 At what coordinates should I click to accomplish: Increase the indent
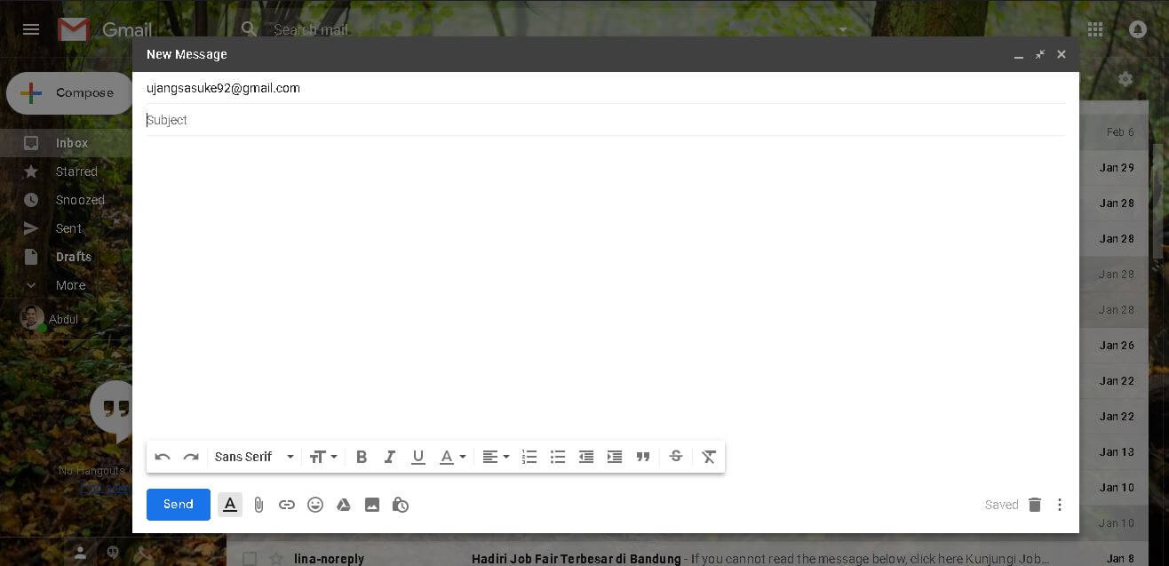[x=615, y=457]
